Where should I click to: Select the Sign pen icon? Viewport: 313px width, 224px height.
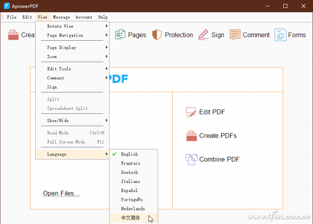tap(203, 35)
